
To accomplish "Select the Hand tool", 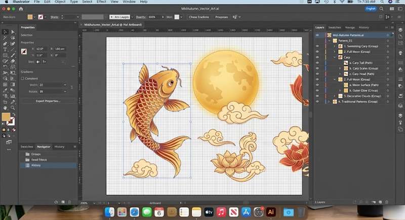I will [5, 108].
